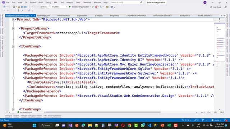Screen dimensions: 230x129
Task: Open the Debug configuration dropdown
Action: point(45,7)
